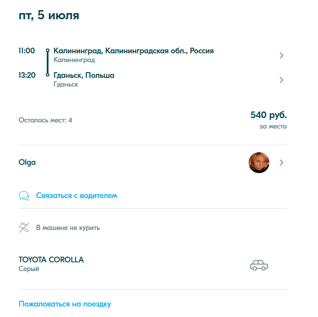318x317 pixels.
Task: Open the Связаться с водителем link
Action: (76, 195)
